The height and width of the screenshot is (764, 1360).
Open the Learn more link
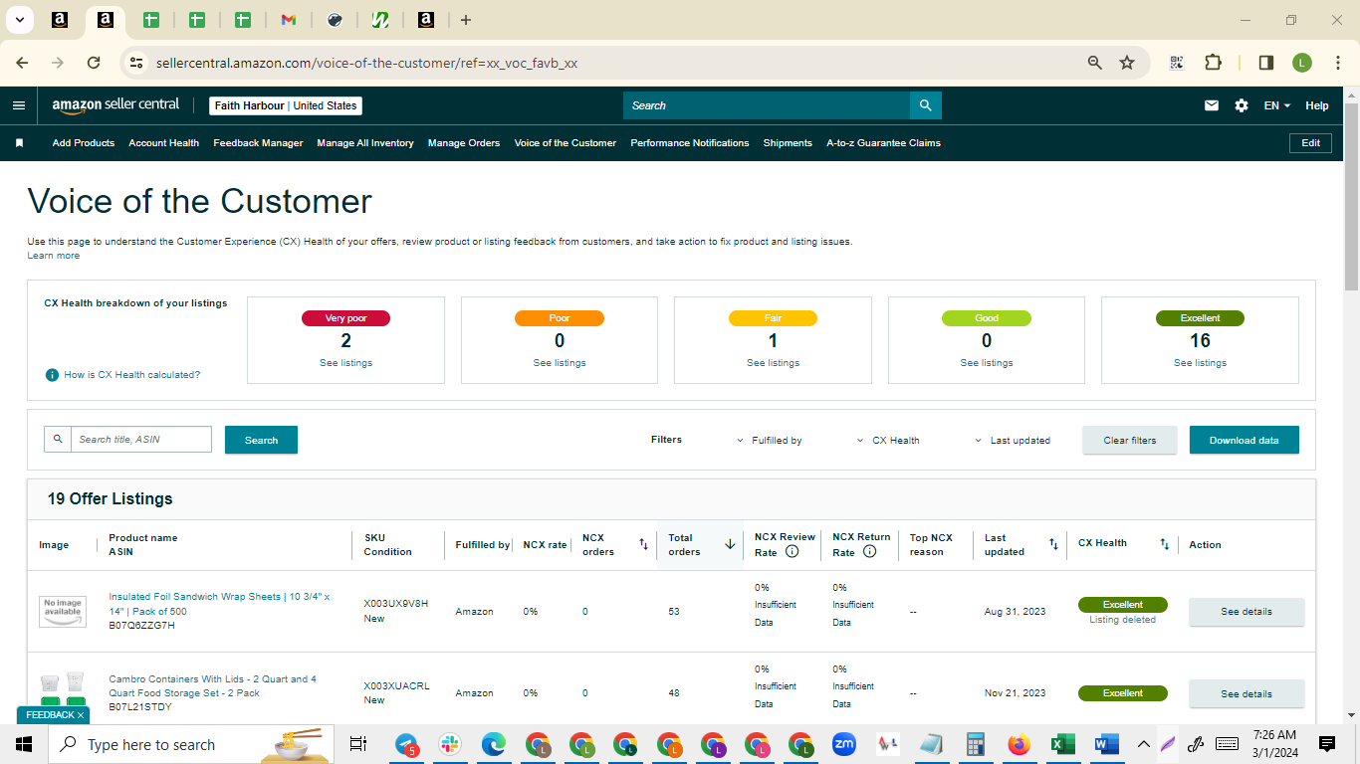coord(54,256)
